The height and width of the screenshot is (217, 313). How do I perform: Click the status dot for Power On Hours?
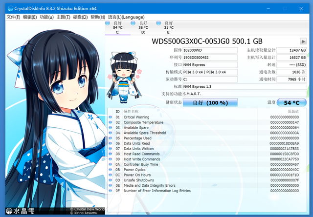pyautogui.click(x=110, y=175)
